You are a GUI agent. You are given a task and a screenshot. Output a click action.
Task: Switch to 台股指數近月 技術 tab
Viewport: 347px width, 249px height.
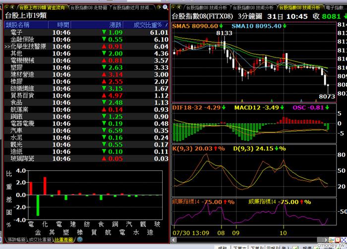[133, 8]
